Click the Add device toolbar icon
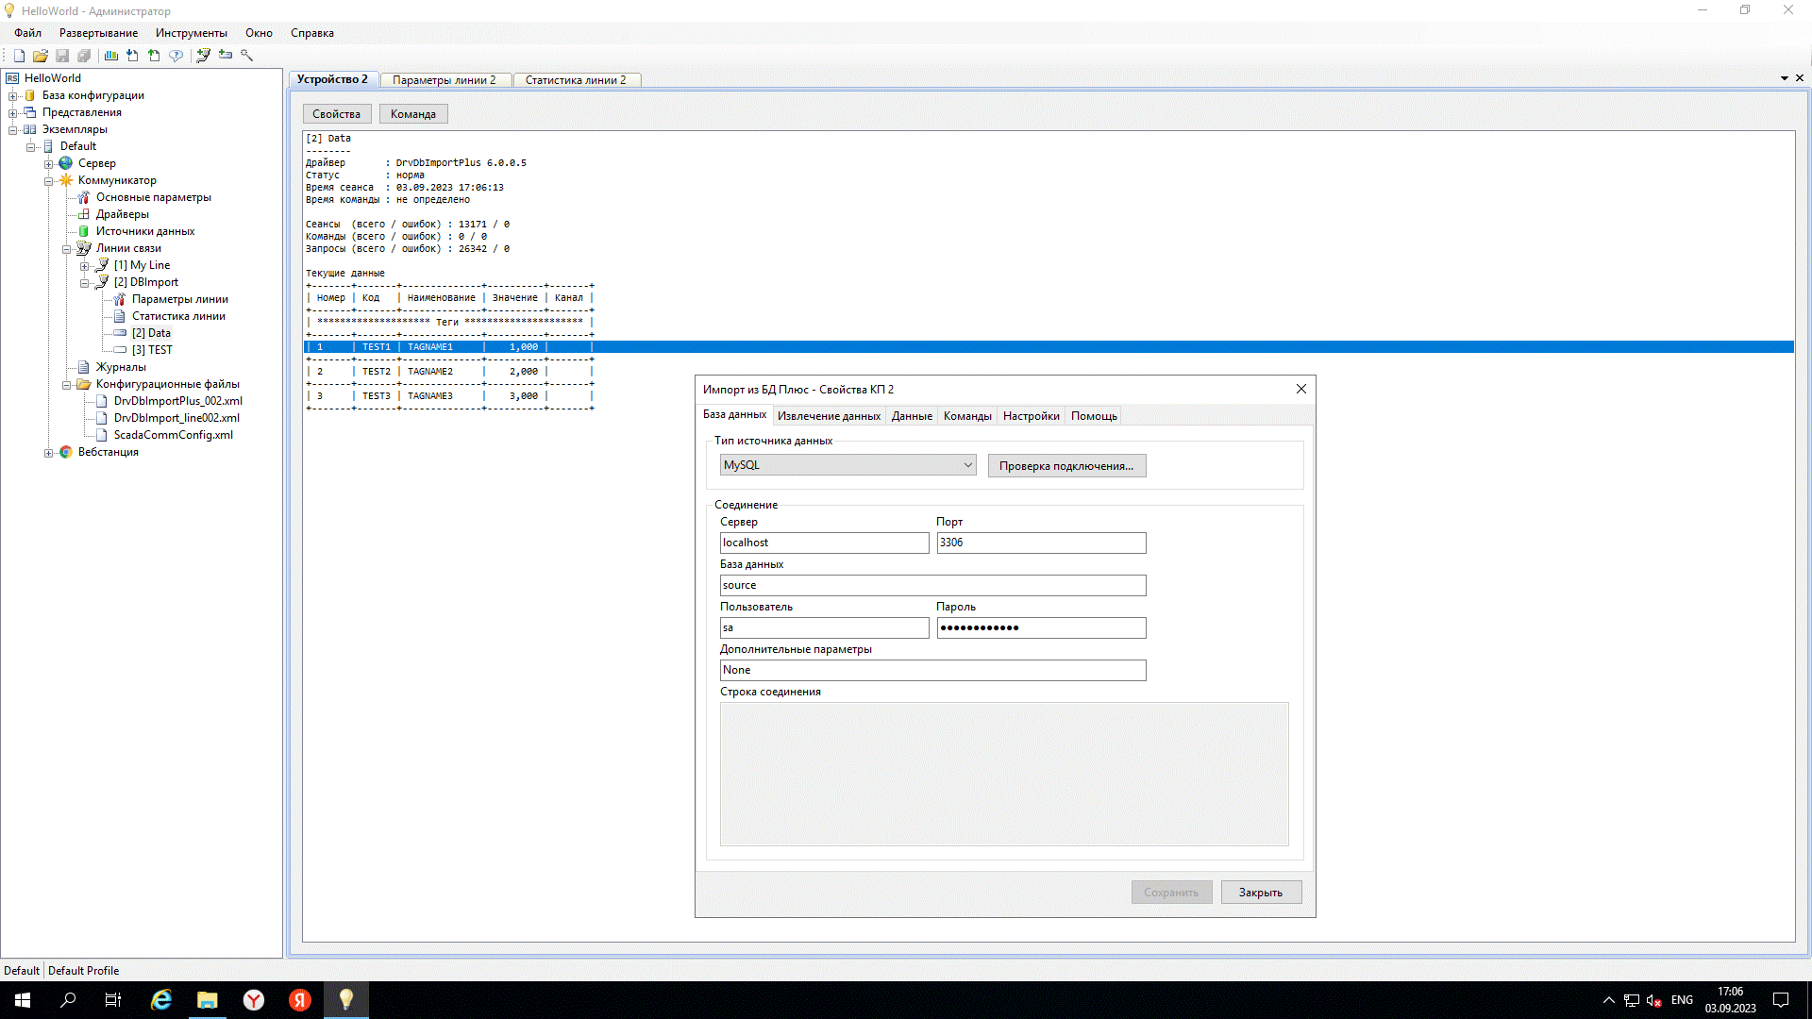The height and width of the screenshot is (1019, 1812). point(225,56)
